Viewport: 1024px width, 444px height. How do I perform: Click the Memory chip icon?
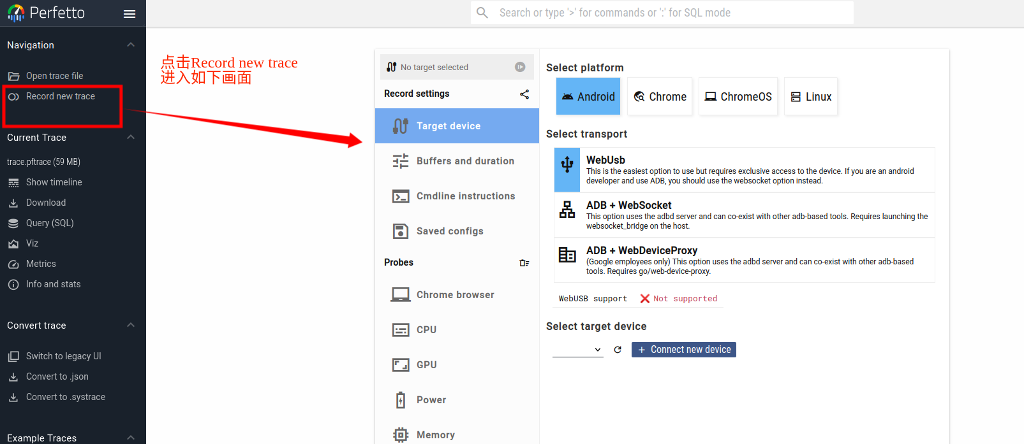coord(401,435)
